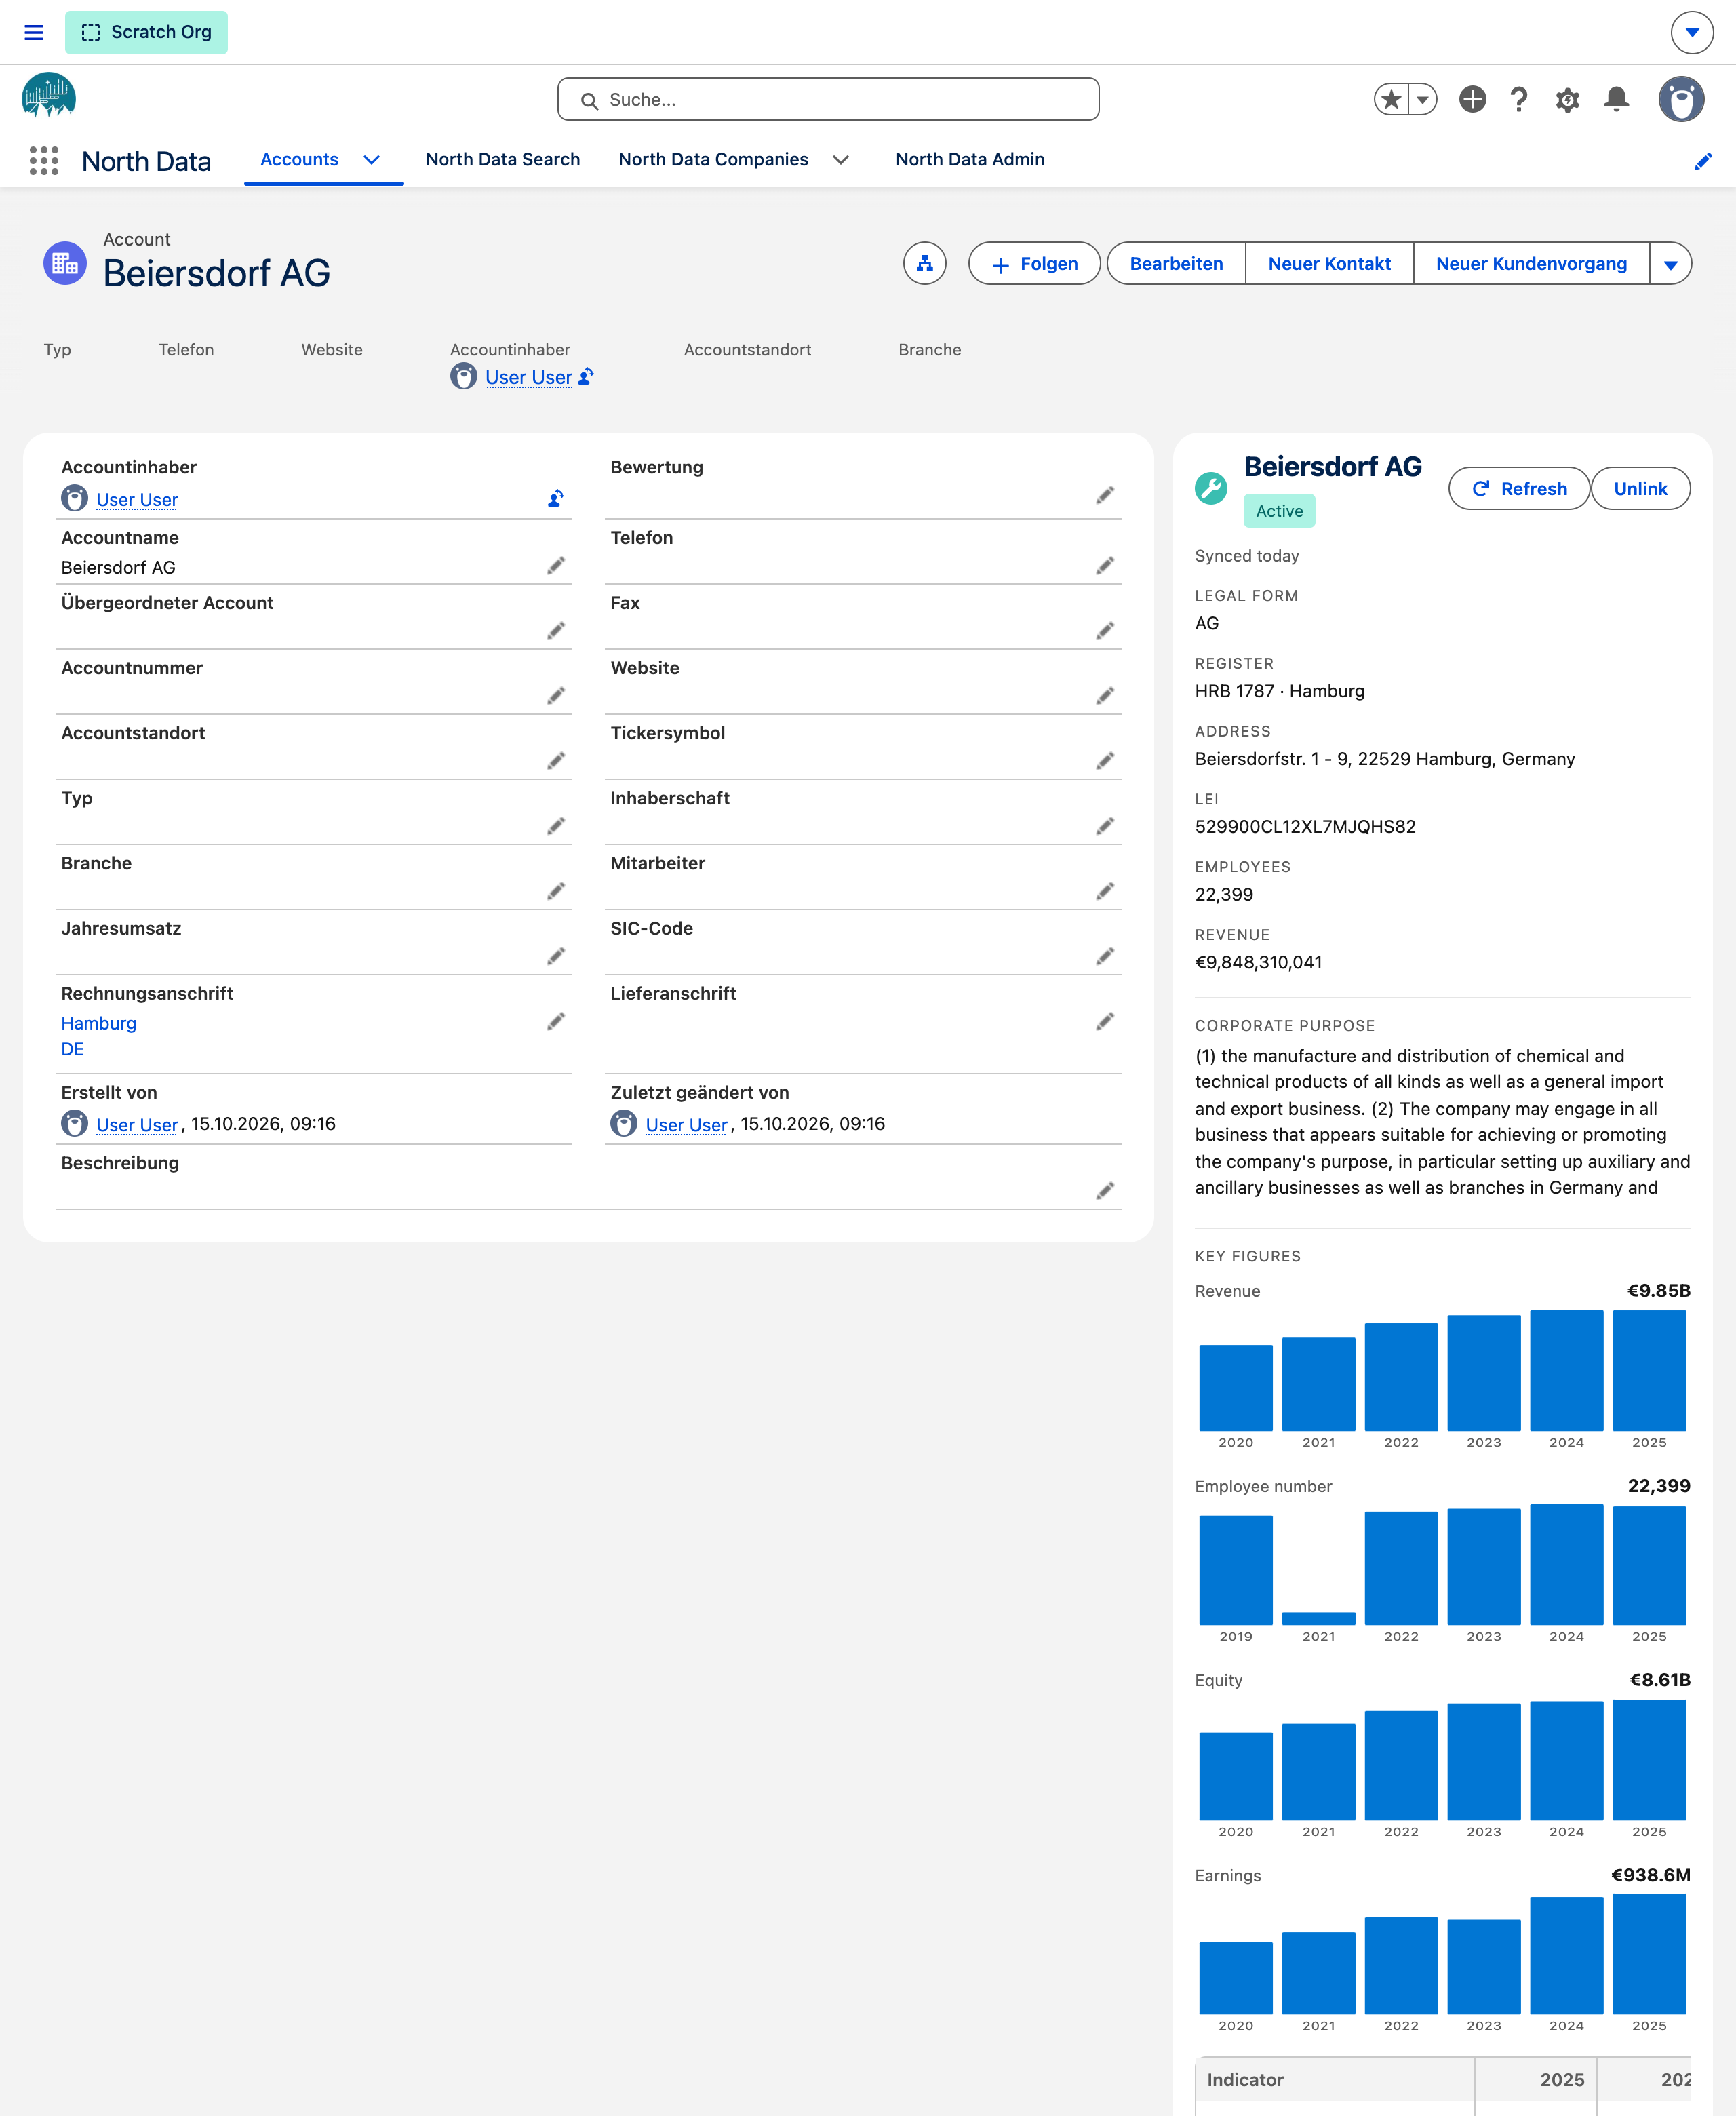Edit the Accountnummer pencil icon
The height and width of the screenshot is (2116, 1736).
pos(556,696)
